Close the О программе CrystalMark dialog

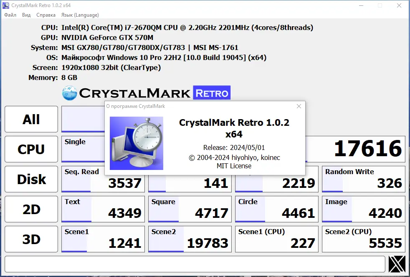coord(299,106)
